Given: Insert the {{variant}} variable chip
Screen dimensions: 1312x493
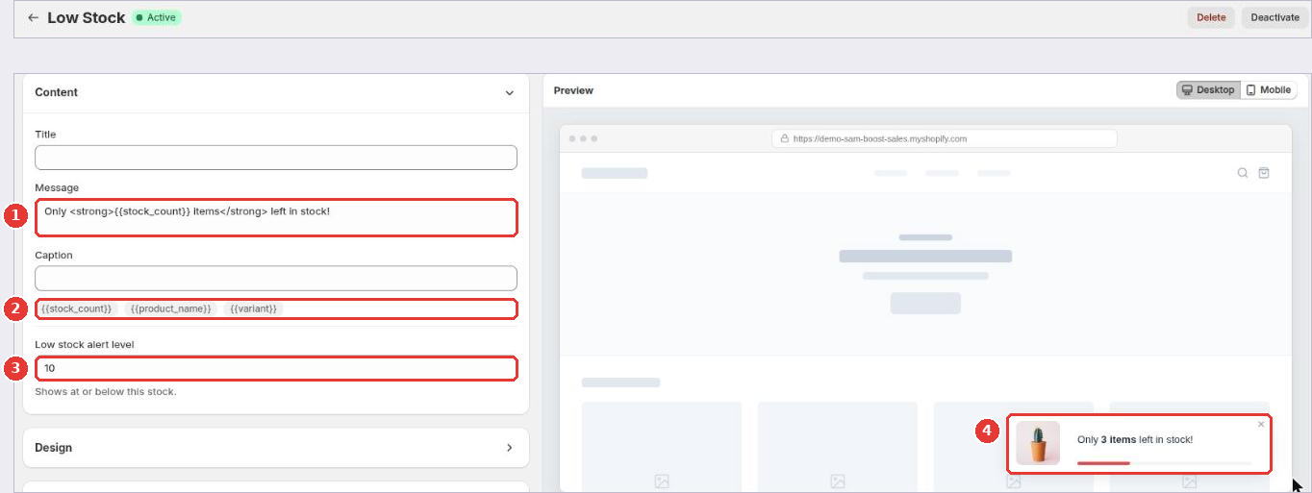Looking at the screenshot, I should coord(254,308).
